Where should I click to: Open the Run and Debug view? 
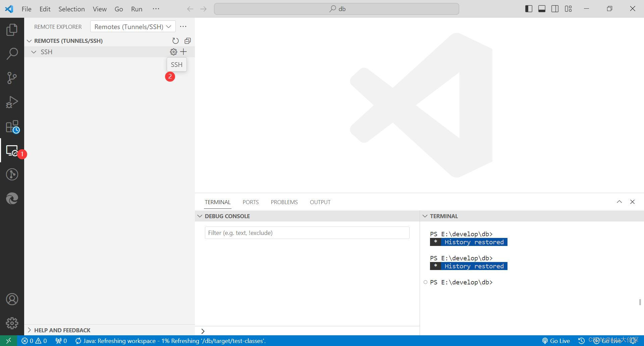[12, 102]
